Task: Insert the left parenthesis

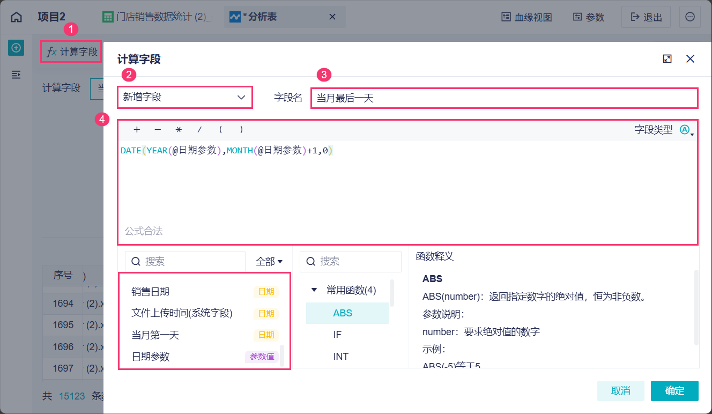Action: (x=220, y=129)
